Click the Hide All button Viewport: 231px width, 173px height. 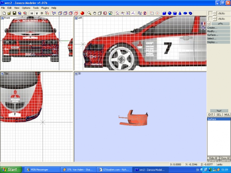(x=213, y=158)
